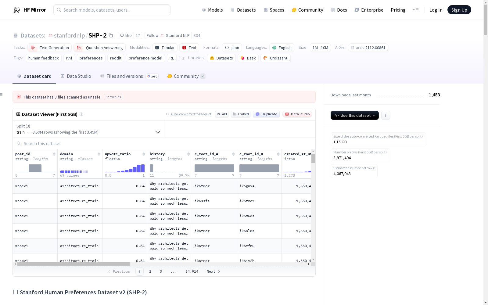Duplicate the dataset

(266, 114)
